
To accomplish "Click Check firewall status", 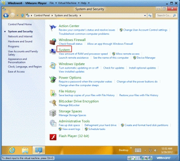I will click(x=70, y=44).
